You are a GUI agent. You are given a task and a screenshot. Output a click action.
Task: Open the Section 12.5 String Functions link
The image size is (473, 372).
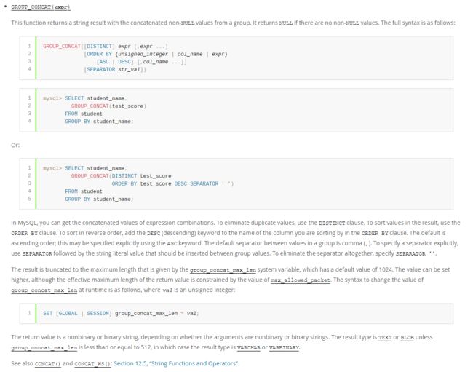pos(176,363)
